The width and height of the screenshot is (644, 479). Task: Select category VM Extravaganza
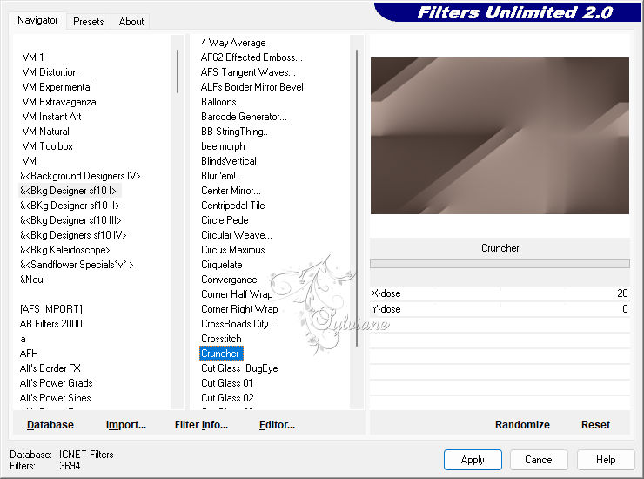point(59,102)
